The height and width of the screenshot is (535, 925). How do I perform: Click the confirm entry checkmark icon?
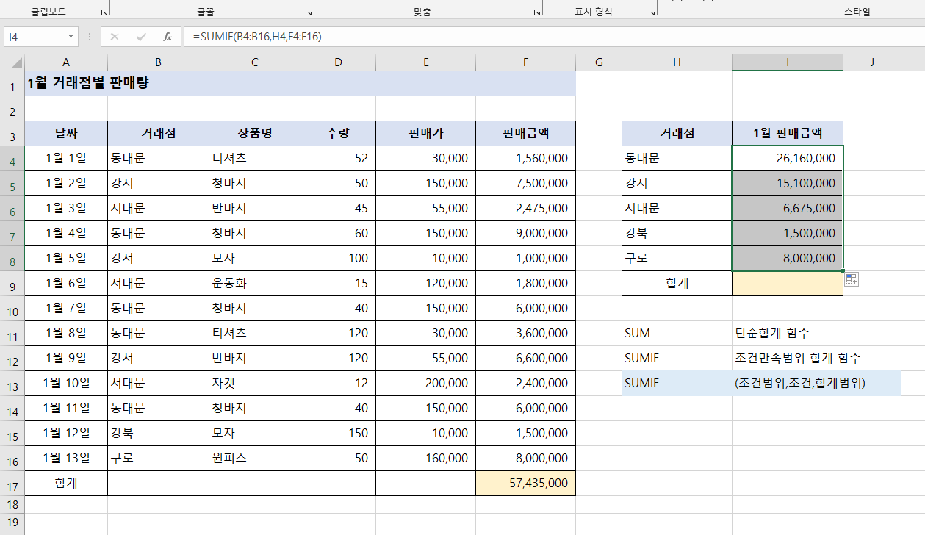coord(141,37)
